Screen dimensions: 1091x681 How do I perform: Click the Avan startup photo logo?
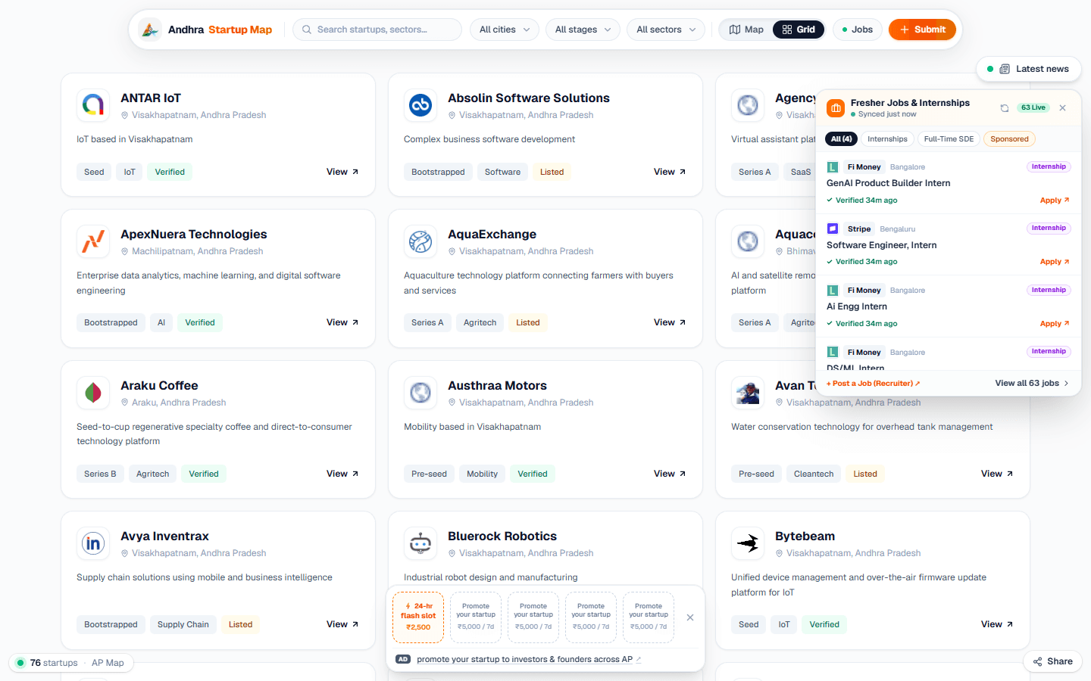pos(748,393)
